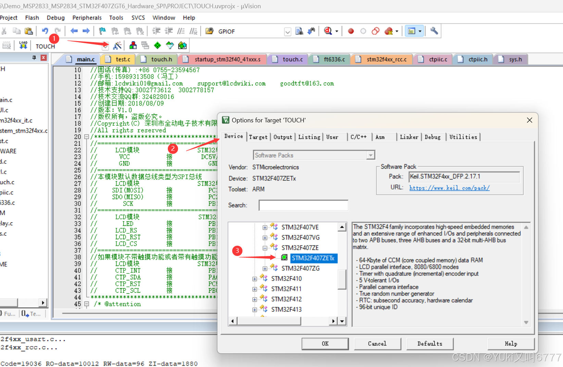Click Manage Run-Time Environment green diamond
This screenshot has width=563, height=367.
(x=158, y=45)
